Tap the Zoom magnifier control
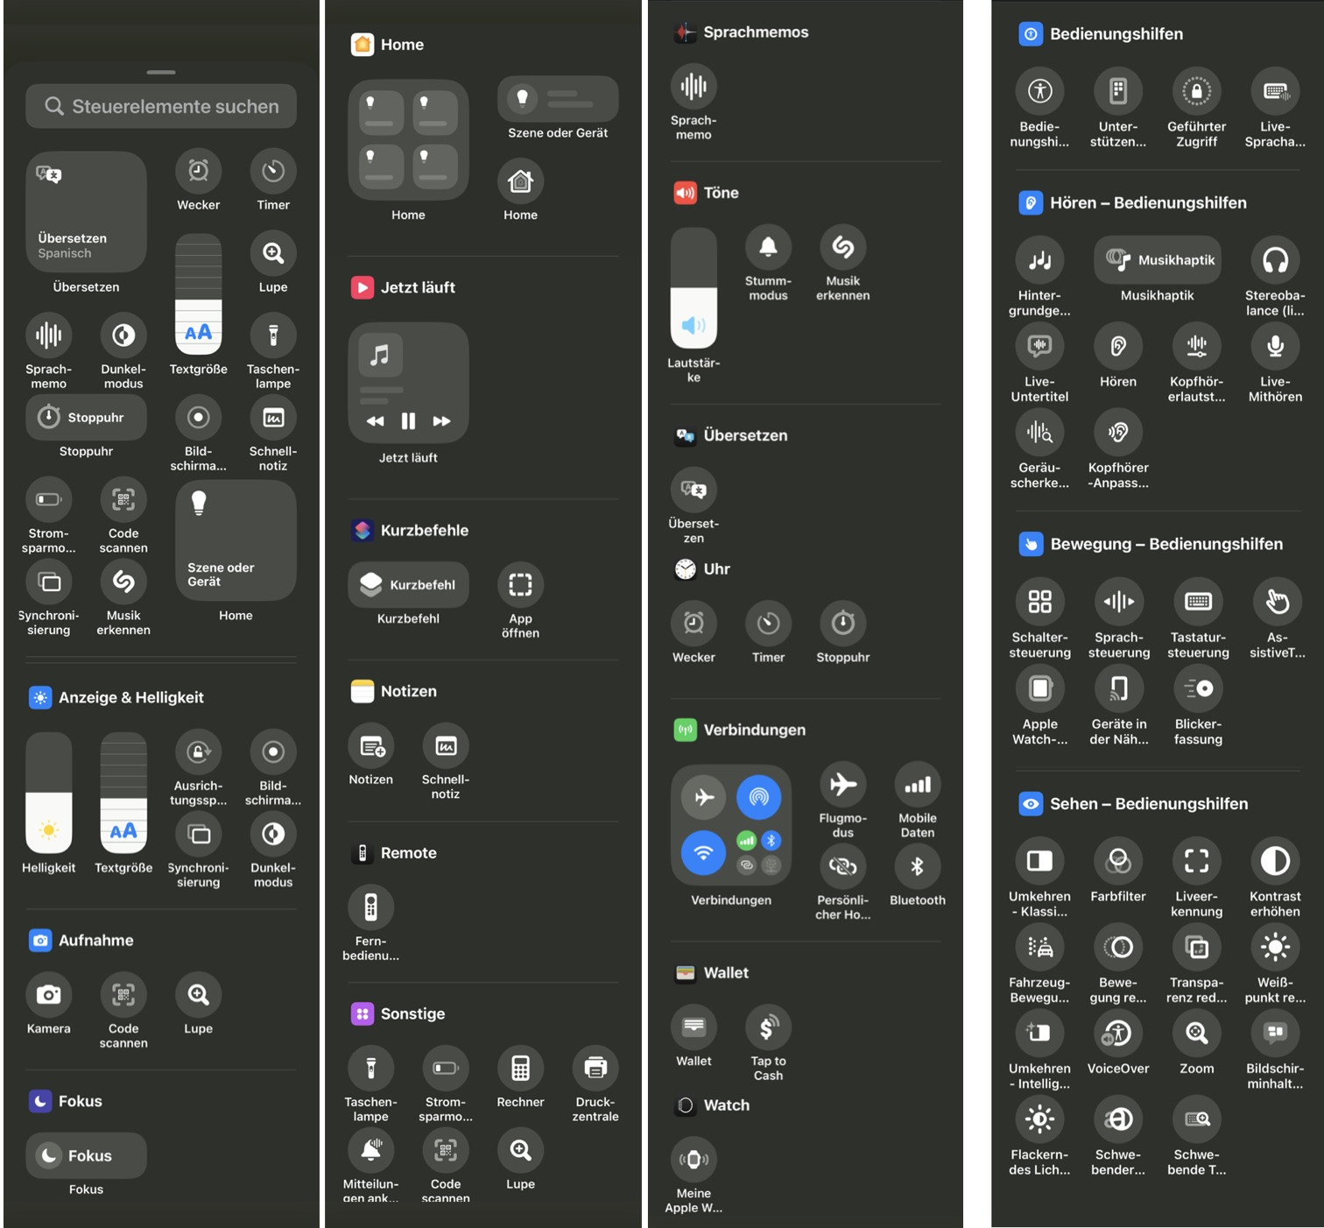This screenshot has width=1324, height=1228. 1196,1034
